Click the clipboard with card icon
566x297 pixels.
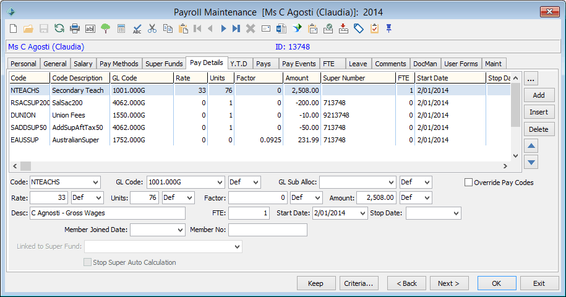[x=312, y=28]
